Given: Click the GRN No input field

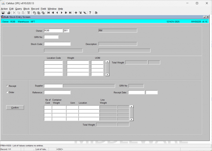Looking at the screenshot, I should 51,37.
